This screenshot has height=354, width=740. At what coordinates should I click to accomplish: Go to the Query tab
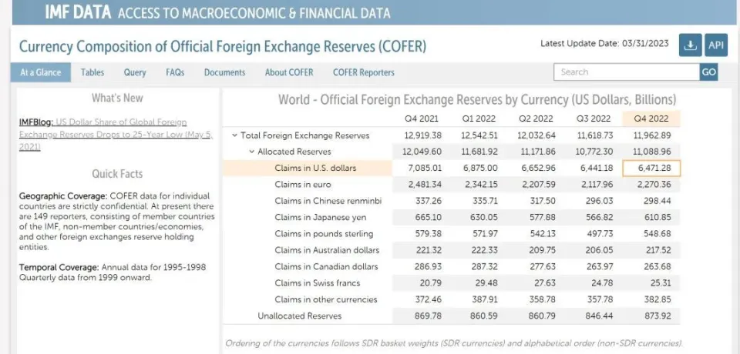(x=135, y=72)
